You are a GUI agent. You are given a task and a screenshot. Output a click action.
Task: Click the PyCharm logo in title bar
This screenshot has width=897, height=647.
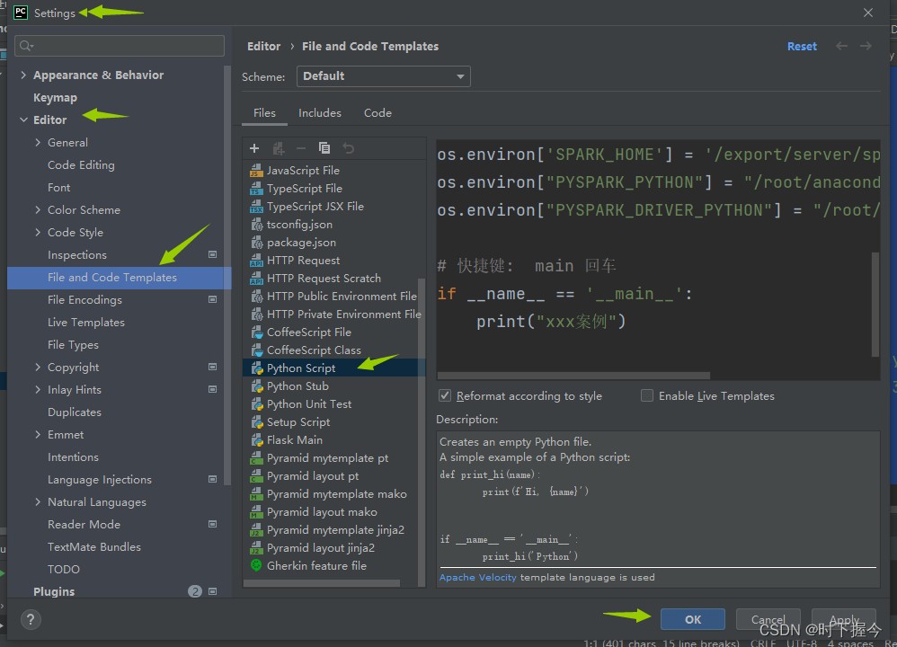(x=21, y=13)
